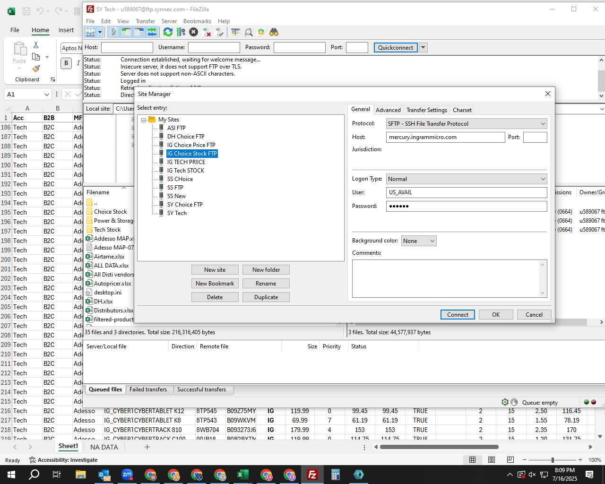
Task: Click the Excel horizontal scrollbar thumb
Action: (439, 447)
